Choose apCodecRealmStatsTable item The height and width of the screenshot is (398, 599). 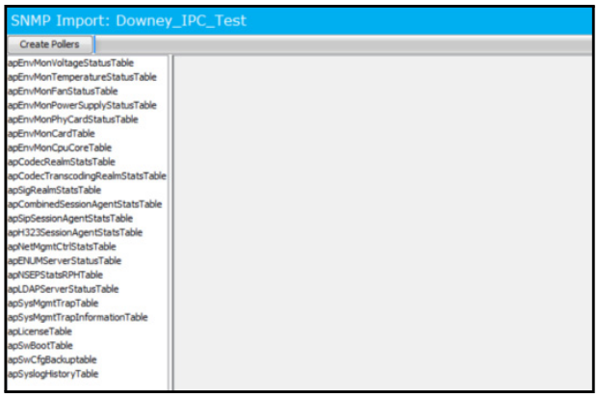point(62,162)
